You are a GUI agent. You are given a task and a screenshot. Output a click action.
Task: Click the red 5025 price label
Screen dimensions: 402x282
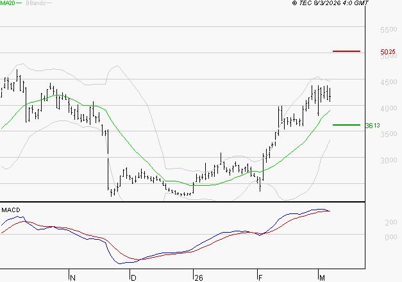387,51
